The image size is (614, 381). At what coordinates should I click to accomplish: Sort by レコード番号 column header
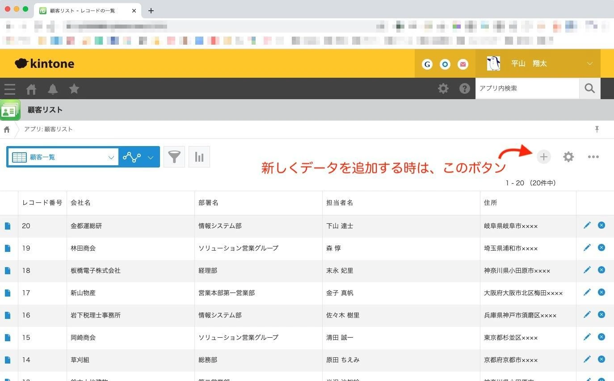[x=42, y=203]
